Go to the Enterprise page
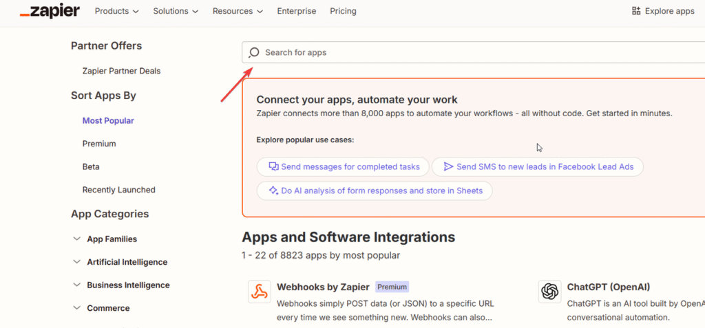 [297, 11]
